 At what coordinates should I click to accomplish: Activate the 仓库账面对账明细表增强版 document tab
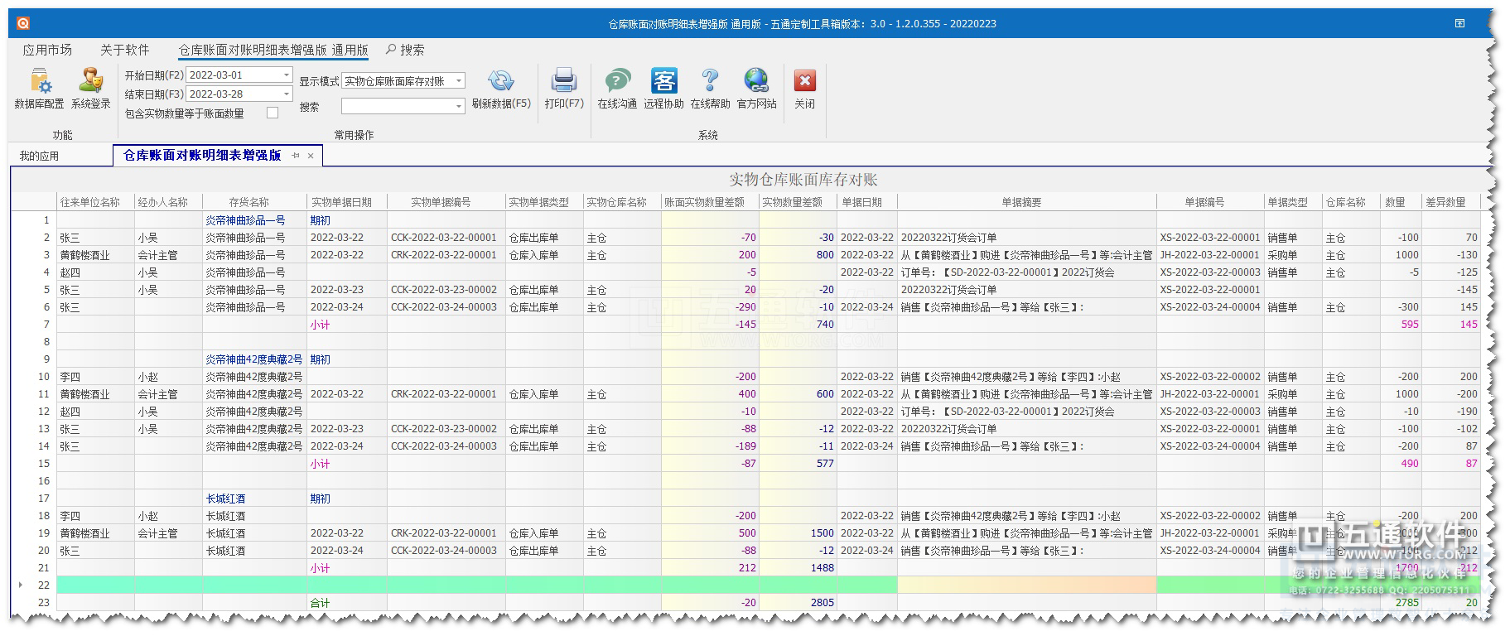(202, 155)
